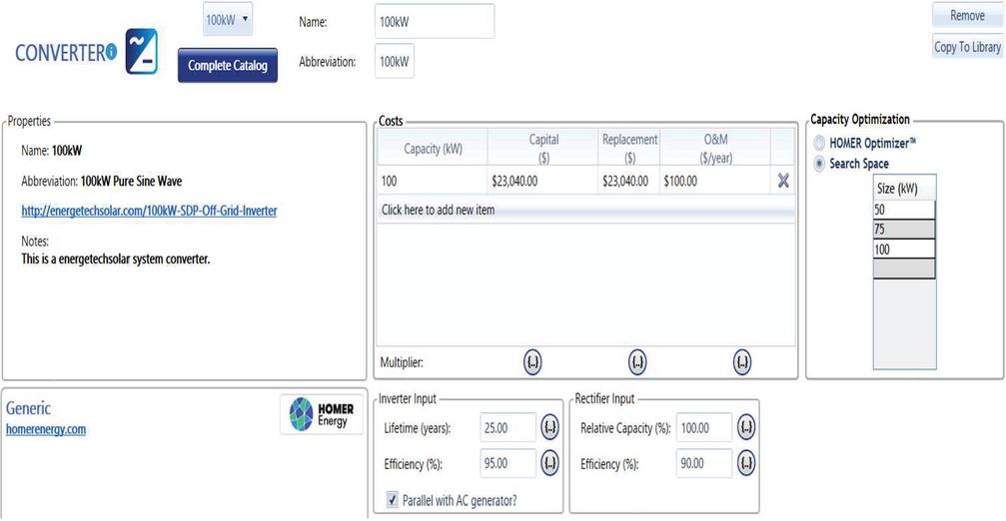
Task: Click the Copy To Library button
Action: 966,47
